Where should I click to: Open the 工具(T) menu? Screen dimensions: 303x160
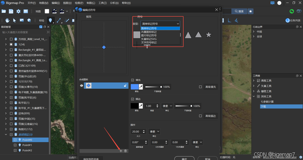[x=102, y=3]
